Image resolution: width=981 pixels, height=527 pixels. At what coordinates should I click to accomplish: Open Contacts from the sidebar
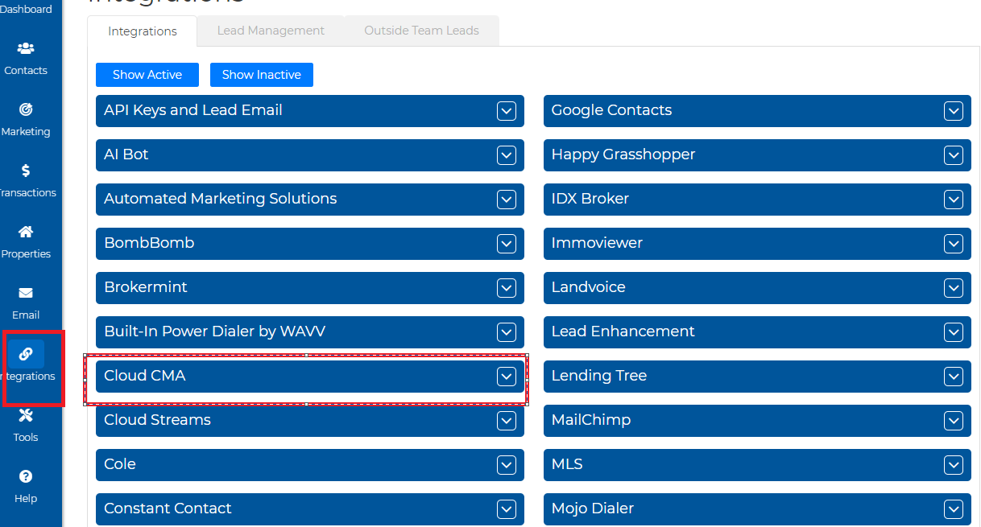[26, 59]
